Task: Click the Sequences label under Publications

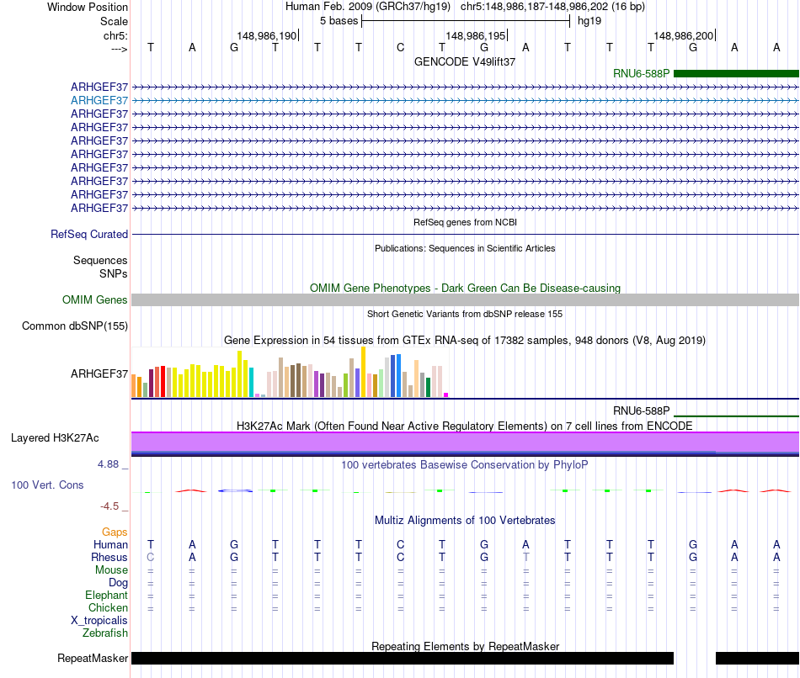Action: coord(100,260)
